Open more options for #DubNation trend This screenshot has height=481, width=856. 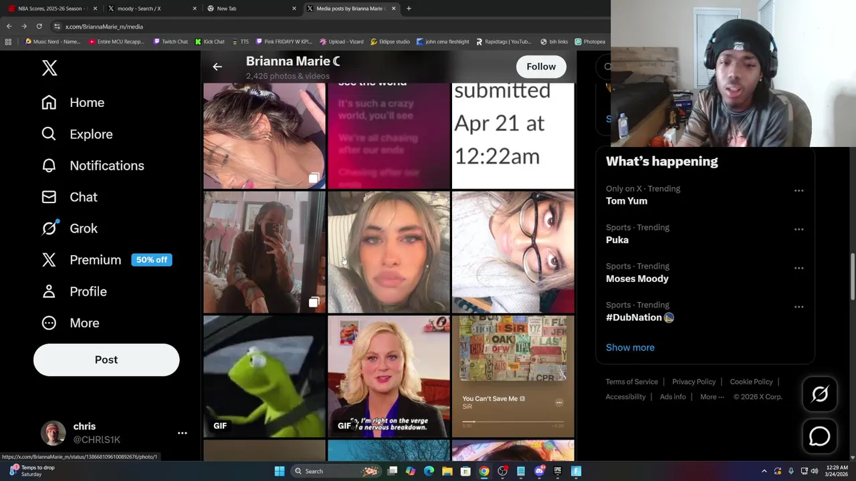click(798, 307)
